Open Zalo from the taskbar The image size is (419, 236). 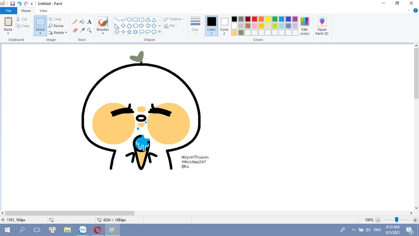point(83,230)
